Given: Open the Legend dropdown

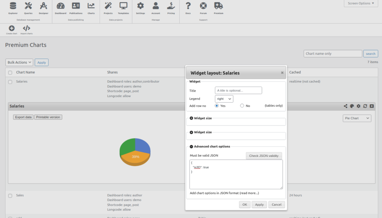Looking at the screenshot, I should point(224,99).
